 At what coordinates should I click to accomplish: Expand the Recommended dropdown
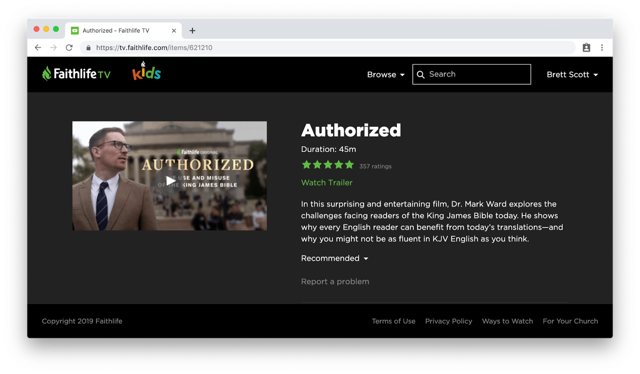pos(335,259)
